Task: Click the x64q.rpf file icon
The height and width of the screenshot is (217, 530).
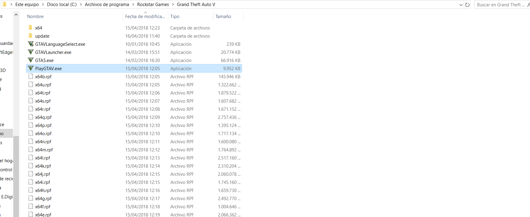Action: tap(30, 117)
